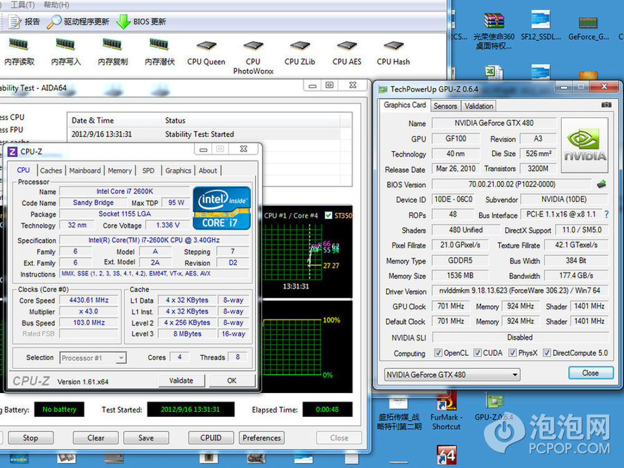Click the Save button in AIDA64
This screenshot has height=468, width=624.
coord(146,438)
